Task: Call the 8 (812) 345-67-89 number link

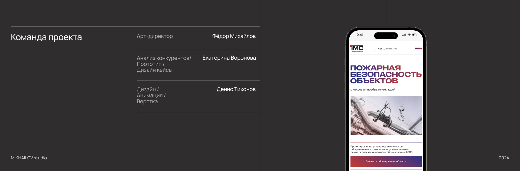Action: [388, 49]
